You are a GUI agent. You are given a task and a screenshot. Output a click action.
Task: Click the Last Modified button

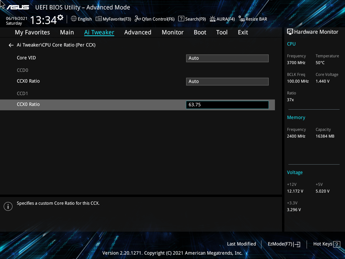242,244
